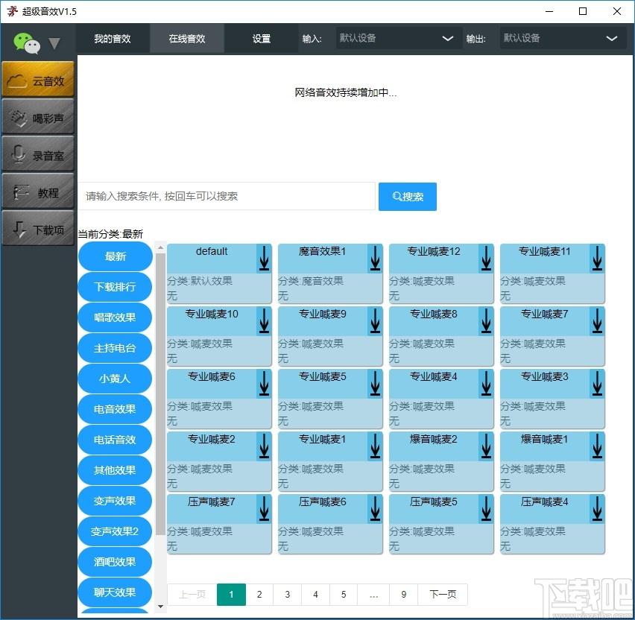The image size is (635, 620).
Task: Switch to 我的音效 tab
Action: (113, 39)
